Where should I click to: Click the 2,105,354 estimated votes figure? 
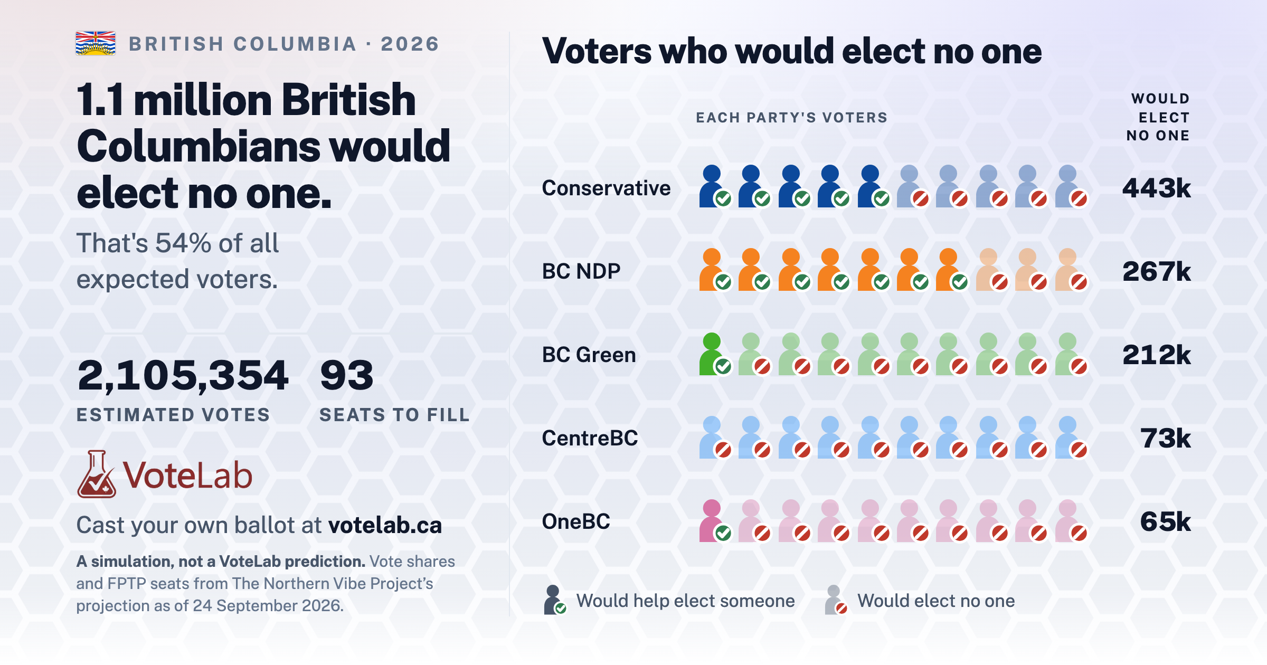pyautogui.click(x=183, y=375)
